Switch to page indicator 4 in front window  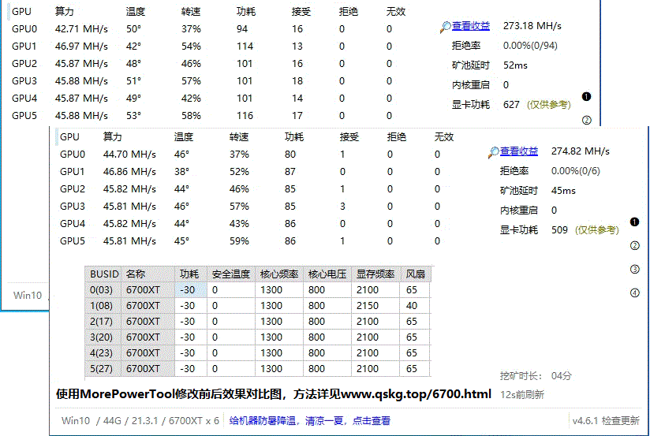[634, 293]
